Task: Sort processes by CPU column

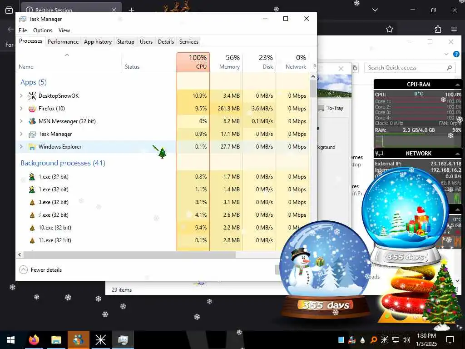Action: coord(193,62)
